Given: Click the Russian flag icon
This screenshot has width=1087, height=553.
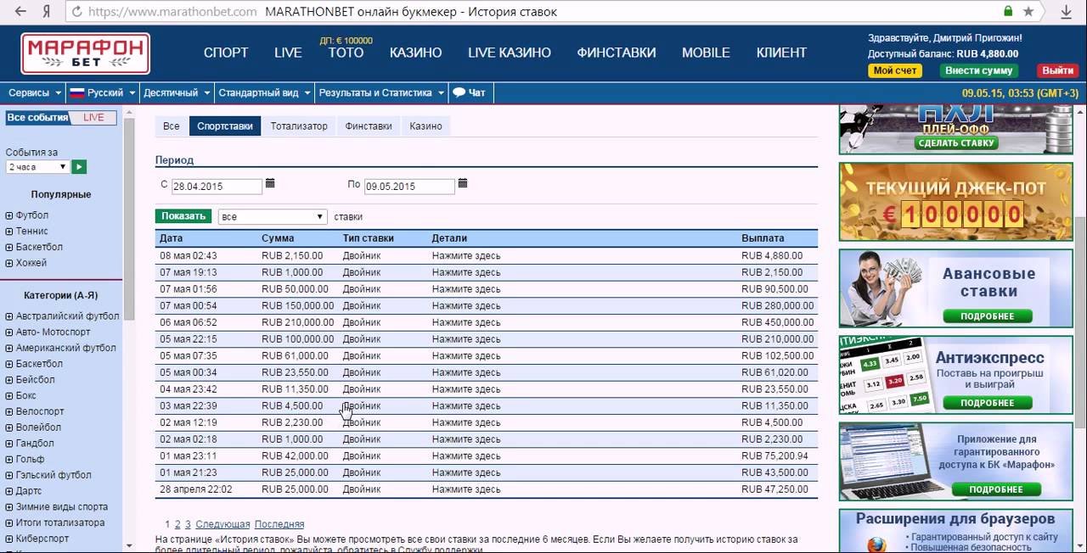Looking at the screenshot, I should click(x=77, y=92).
